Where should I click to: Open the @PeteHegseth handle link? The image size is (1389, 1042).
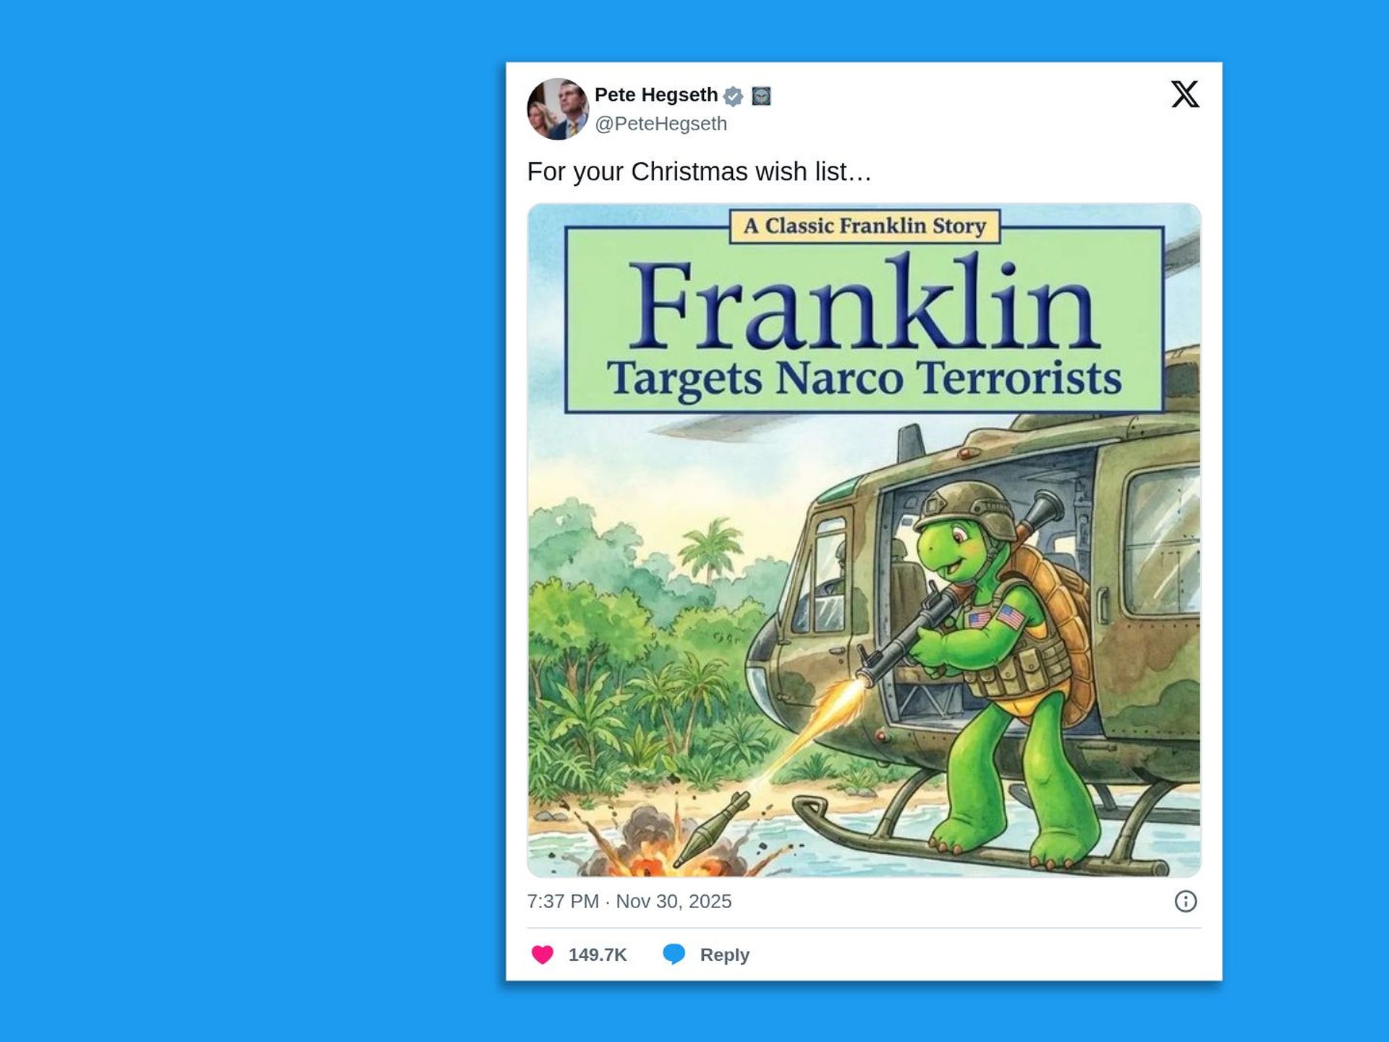coord(660,123)
